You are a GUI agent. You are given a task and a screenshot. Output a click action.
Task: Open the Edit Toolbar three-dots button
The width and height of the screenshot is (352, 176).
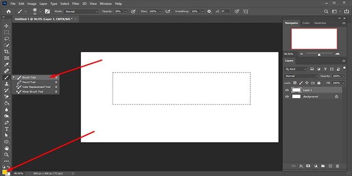pos(7,161)
